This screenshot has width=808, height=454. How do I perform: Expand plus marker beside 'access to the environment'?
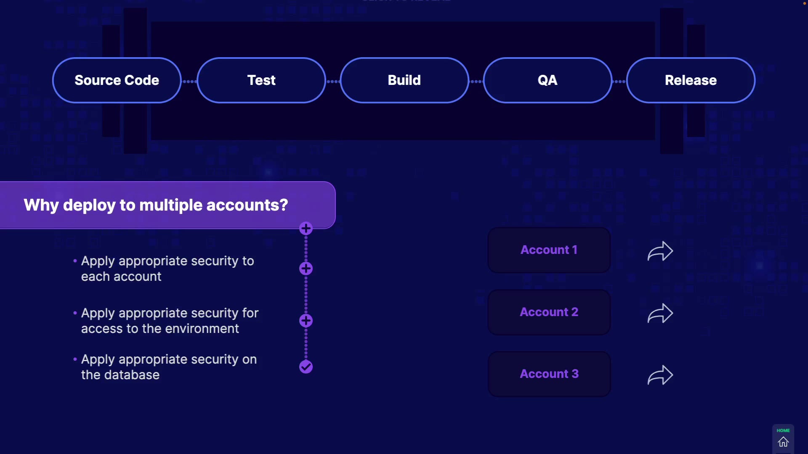point(306,321)
